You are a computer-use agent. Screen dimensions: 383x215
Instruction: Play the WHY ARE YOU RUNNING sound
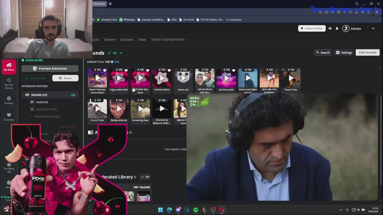269,78
